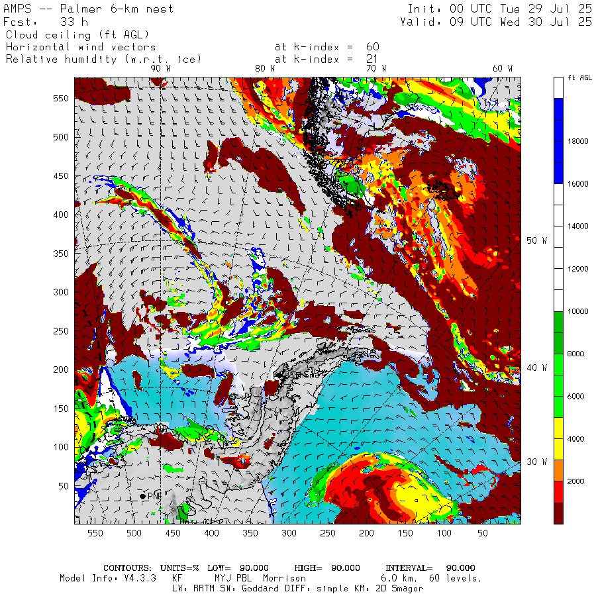Screen dimensions: 596x596
Task: Click the 2000 colorbar label
Action: pyautogui.click(x=576, y=481)
